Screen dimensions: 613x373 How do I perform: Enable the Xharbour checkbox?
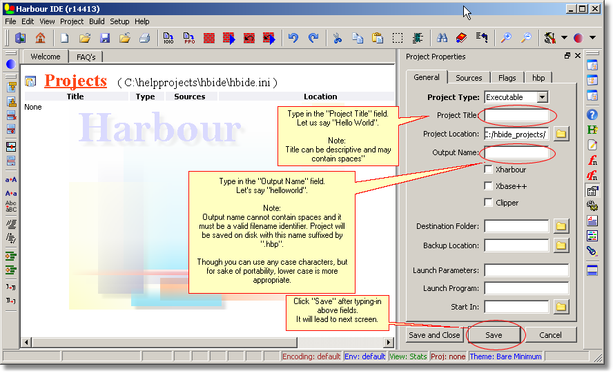[489, 170]
